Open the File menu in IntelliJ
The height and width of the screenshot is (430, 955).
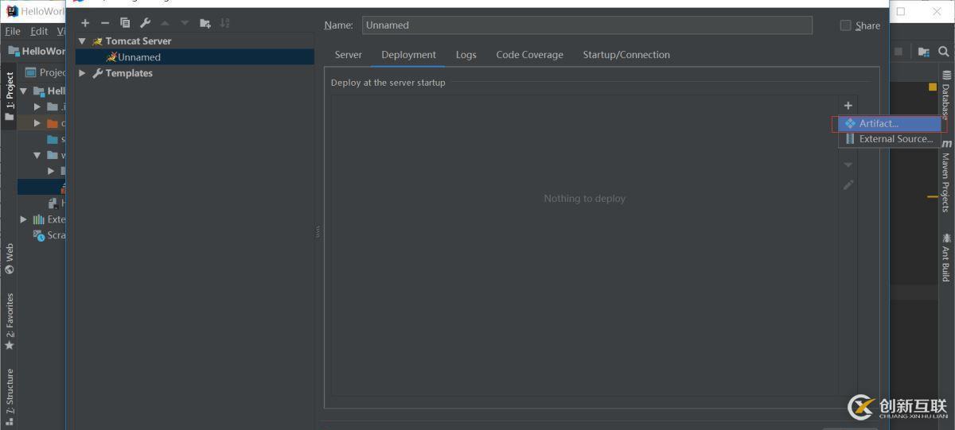(x=12, y=31)
